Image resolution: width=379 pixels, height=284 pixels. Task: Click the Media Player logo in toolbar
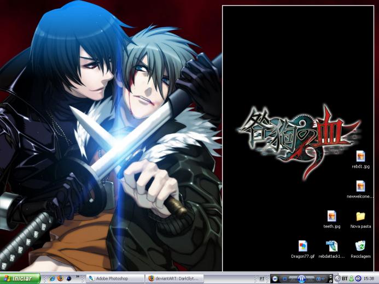click(275, 279)
